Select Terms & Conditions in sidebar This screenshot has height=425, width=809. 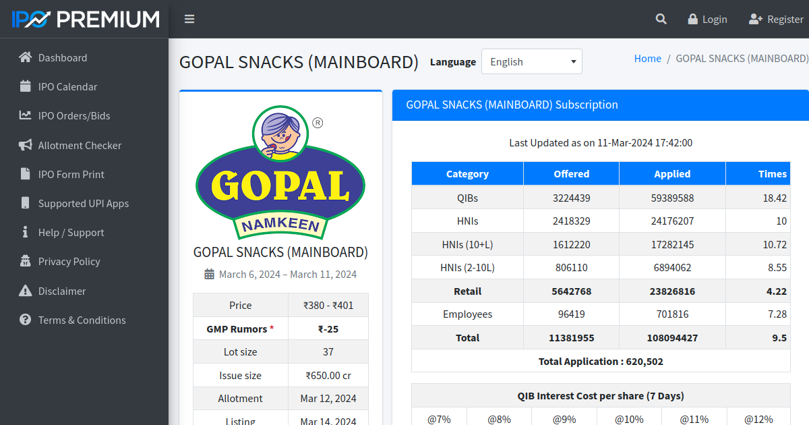(x=82, y=320)
